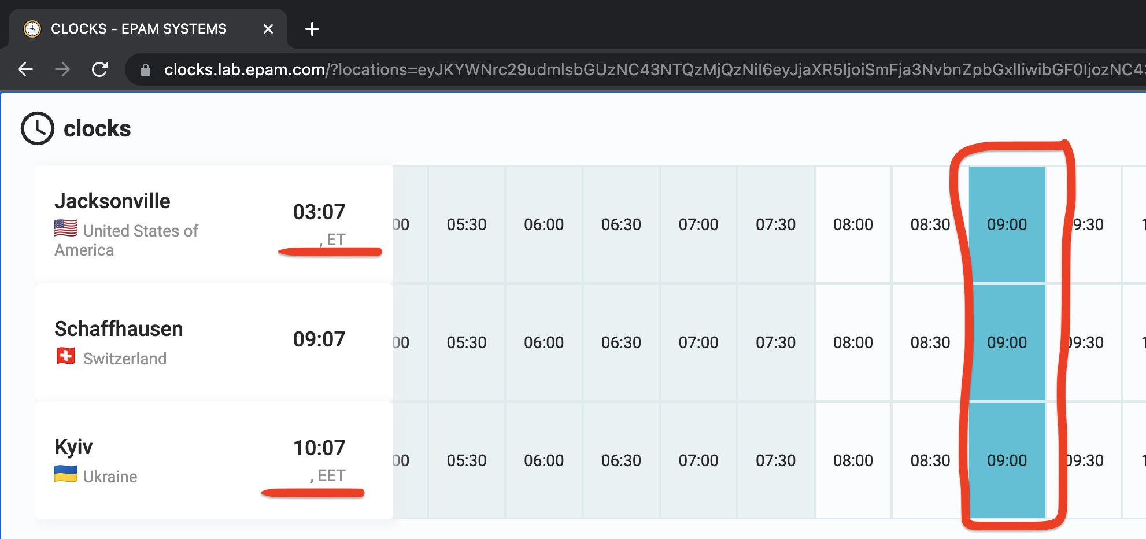Click the clock favicon on the browser tab
This screenshot has height=539, width=1146.
[x=32, y=28]
